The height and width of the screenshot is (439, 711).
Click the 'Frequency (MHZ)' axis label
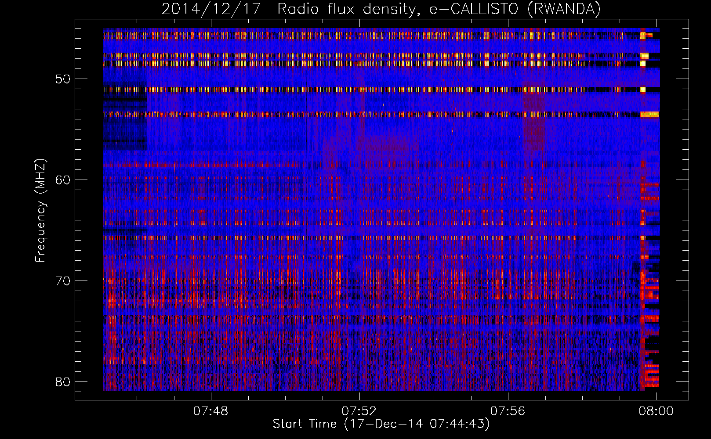40,210
